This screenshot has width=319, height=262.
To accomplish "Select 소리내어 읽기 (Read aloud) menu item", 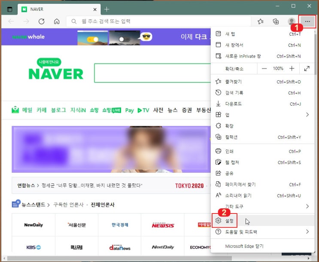I will coord(262,195).
